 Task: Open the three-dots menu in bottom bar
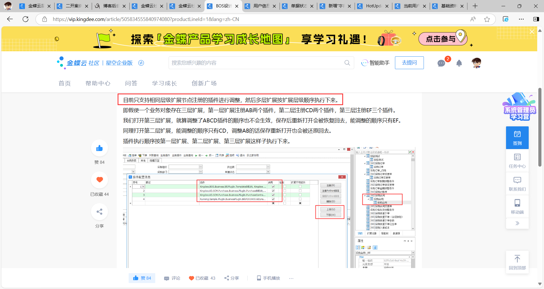point(291,278)
